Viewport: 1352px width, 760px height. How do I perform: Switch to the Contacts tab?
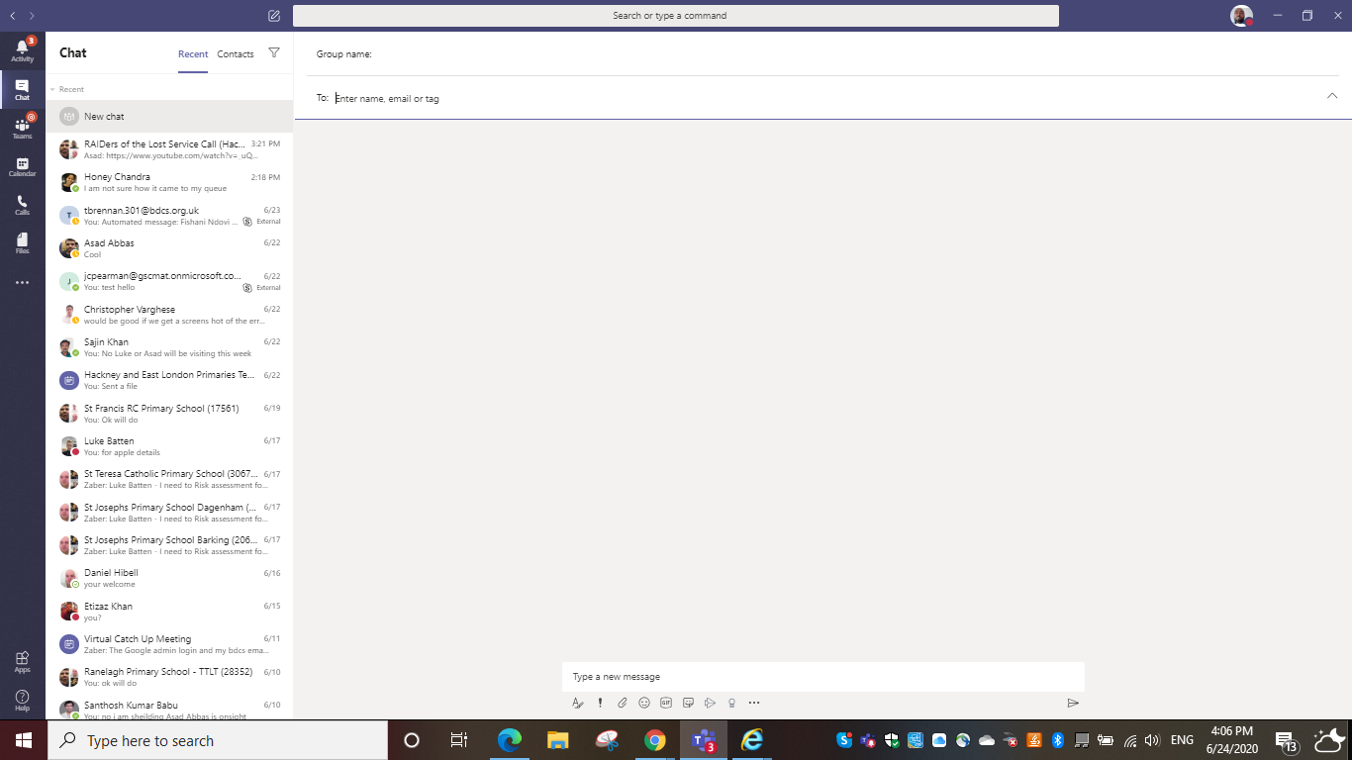[x=235, y=54]
